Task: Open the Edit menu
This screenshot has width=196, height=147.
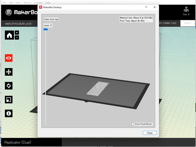Action: click(x=11, y=3)
